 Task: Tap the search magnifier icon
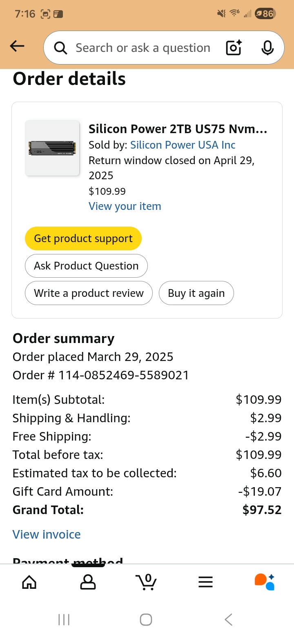(60, 48)
